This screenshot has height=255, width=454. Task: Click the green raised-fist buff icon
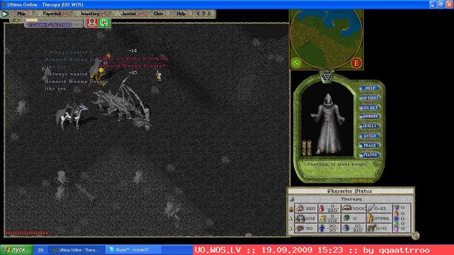(104, 23)
